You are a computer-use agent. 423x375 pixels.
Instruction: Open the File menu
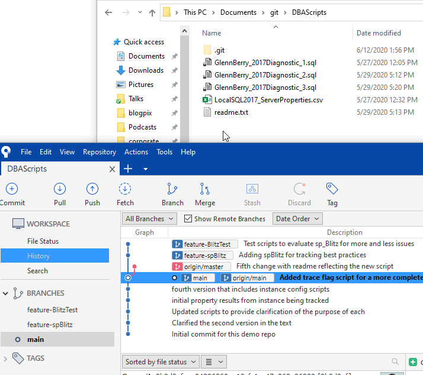(26, 152)
